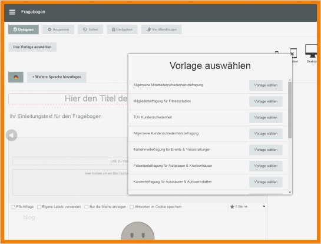
Task: Click the template list scroll-up arrow
Action: (x=290, y=80)
